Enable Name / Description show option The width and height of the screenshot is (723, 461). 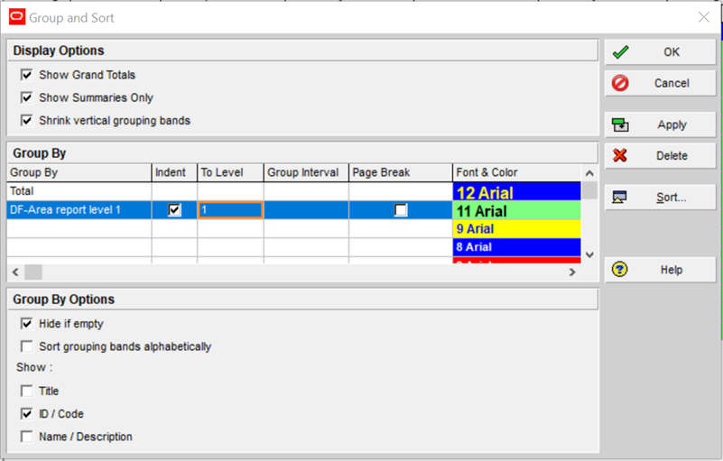tap(27, 437)
